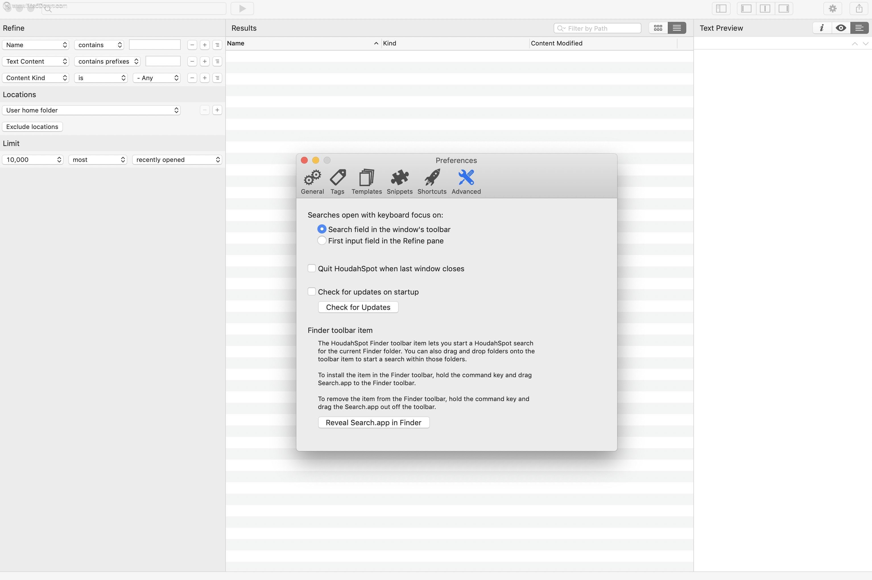Open the 'recently opened' dropdown

pos(177,159)
